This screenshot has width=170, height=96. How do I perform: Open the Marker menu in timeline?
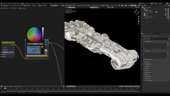point(19,86)
